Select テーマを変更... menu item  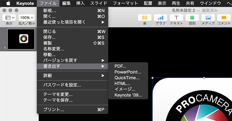[x=72, y=94]
